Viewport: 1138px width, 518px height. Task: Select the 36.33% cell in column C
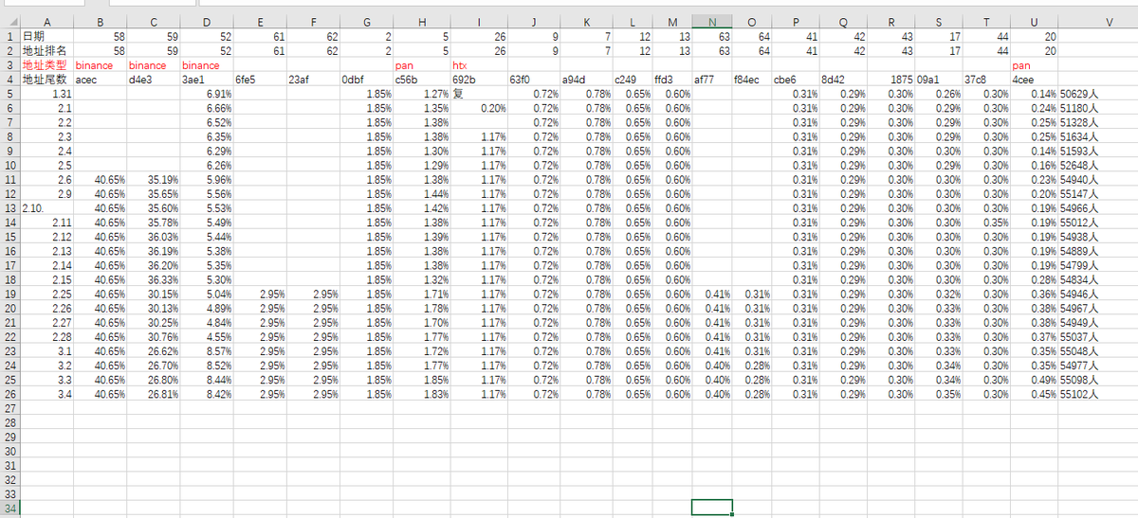(153, 278)
